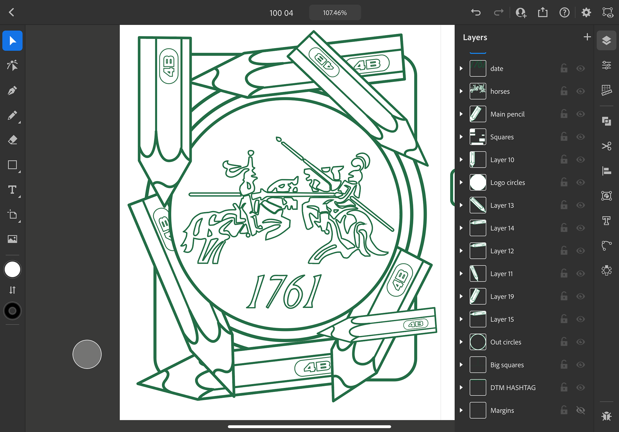The height and width of the screenshot is (432, 619).
Task: Select the Direct Selection tool
Action: pyautogui.click(x=12, y=65)
